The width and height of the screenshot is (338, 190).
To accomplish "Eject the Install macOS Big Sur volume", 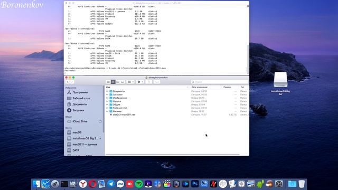I will pos(100,138).
